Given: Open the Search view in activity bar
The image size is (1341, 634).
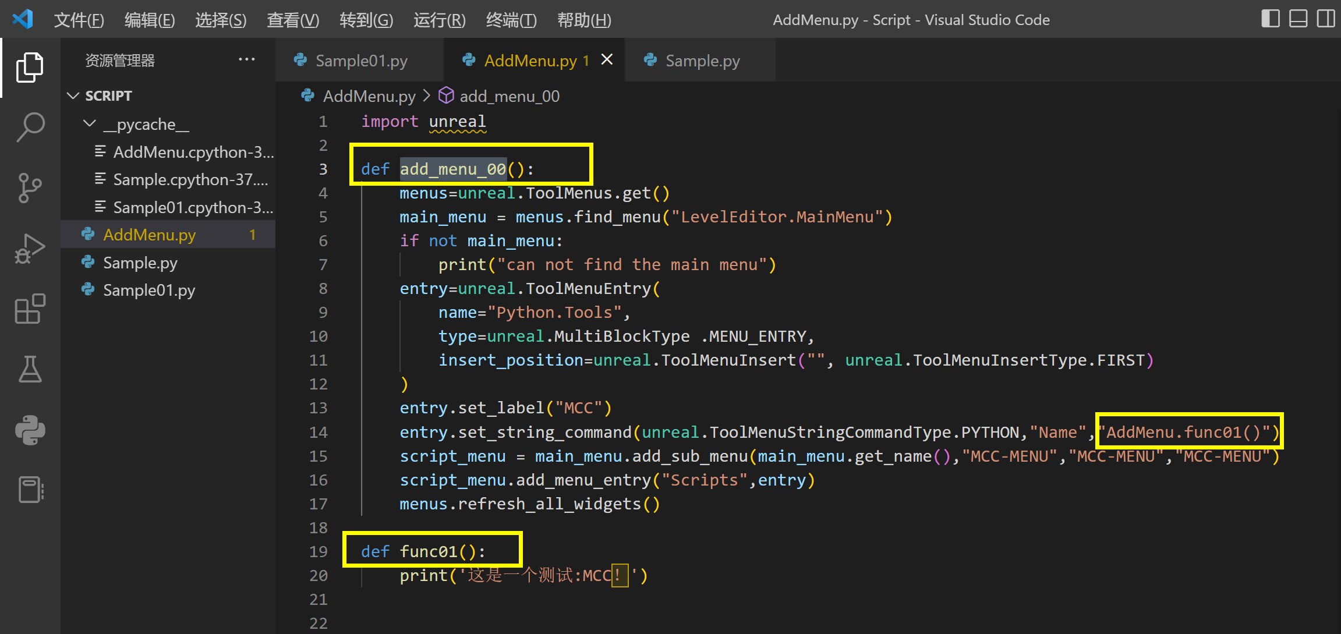Looking at the screenshot, I should (30, 127).
